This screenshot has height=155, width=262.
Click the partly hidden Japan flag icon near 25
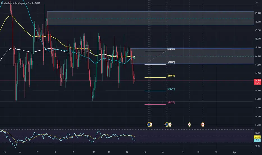pos(151,124)
